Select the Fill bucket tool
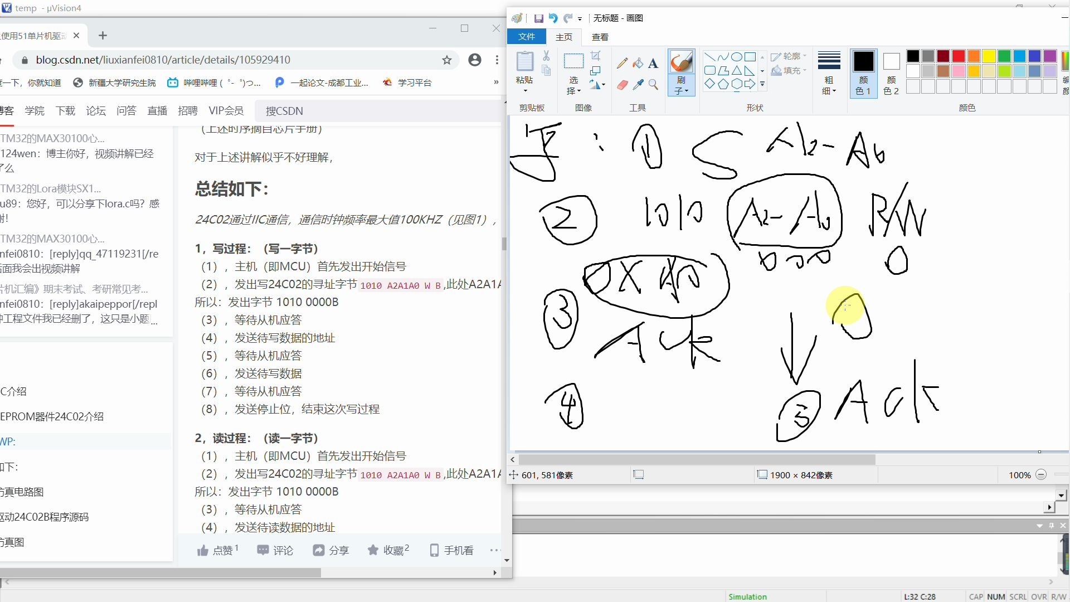This screenshot has height=602, width=1070. [x=638, y=63]
